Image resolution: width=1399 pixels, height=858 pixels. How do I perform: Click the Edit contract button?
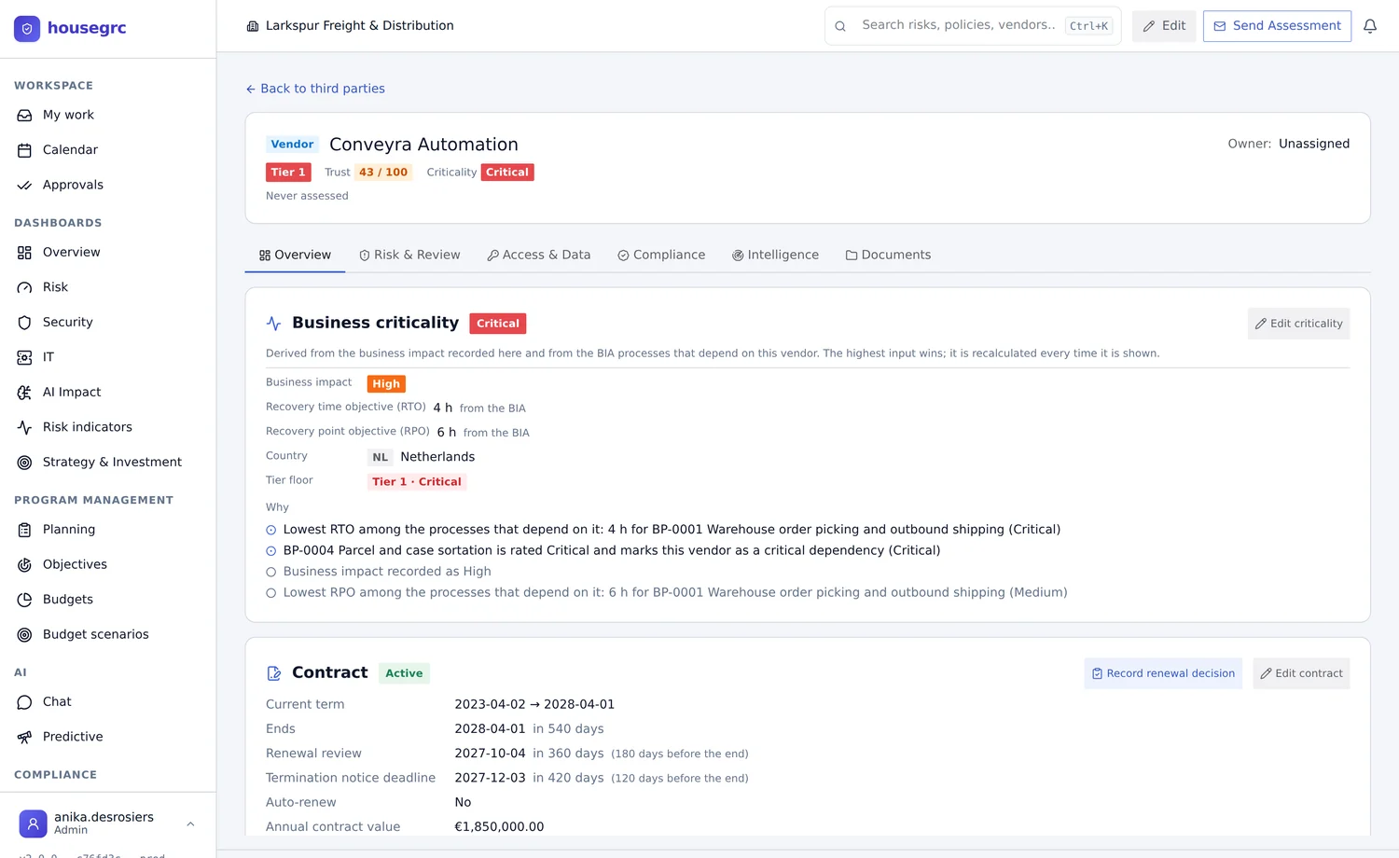pos(1301,673)
